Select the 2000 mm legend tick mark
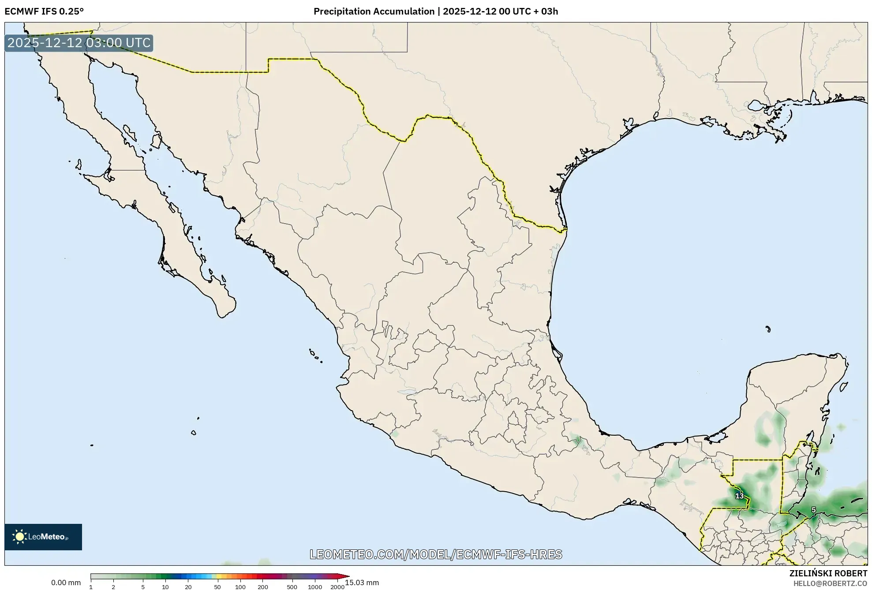 [338, 587]
